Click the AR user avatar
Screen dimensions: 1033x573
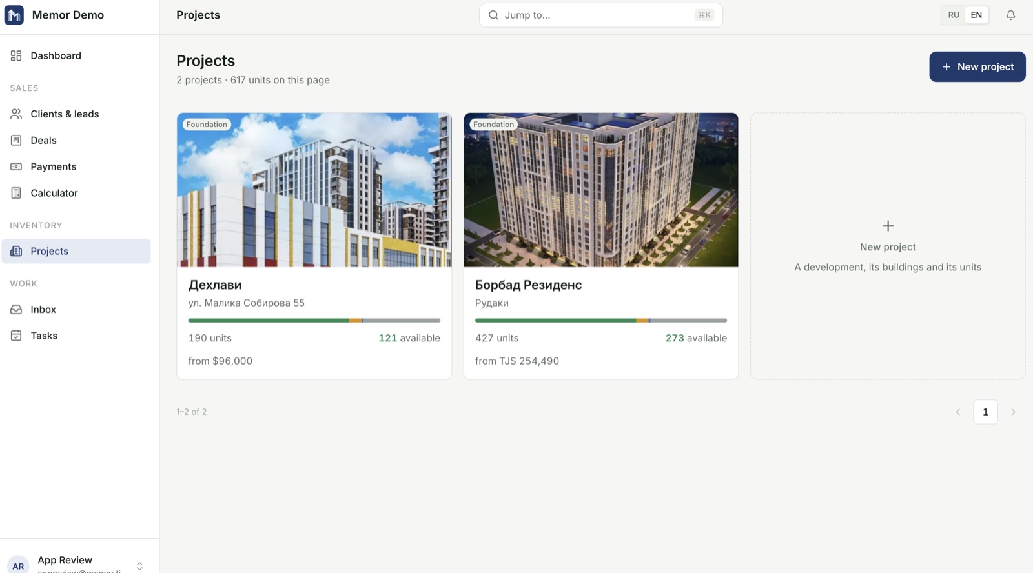(x=18, y=565)
